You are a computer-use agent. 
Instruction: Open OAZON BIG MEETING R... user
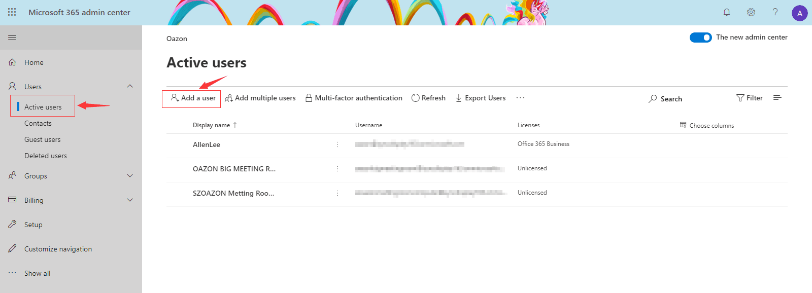coord(234,169)
